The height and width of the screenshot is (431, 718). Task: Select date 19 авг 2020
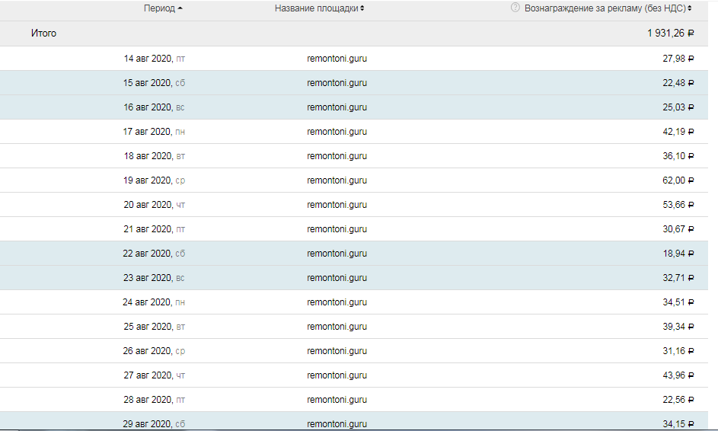tap(147, 180)
